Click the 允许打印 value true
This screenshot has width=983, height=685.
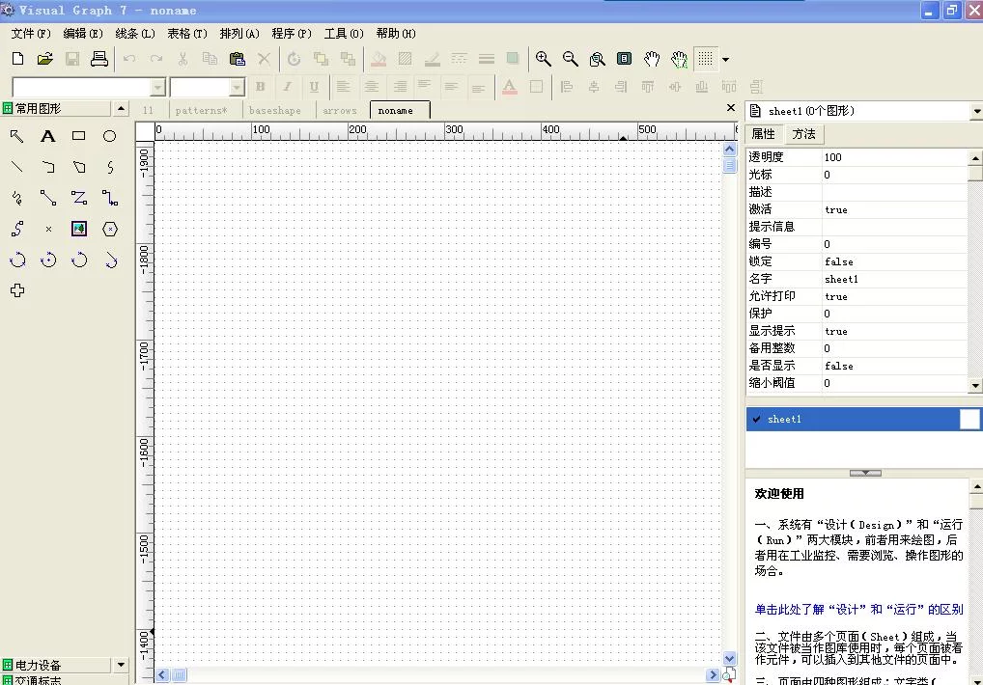click(894, 297)
